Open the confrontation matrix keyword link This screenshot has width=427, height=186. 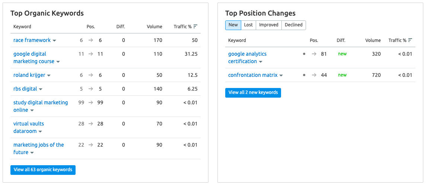tap(253, 75)
